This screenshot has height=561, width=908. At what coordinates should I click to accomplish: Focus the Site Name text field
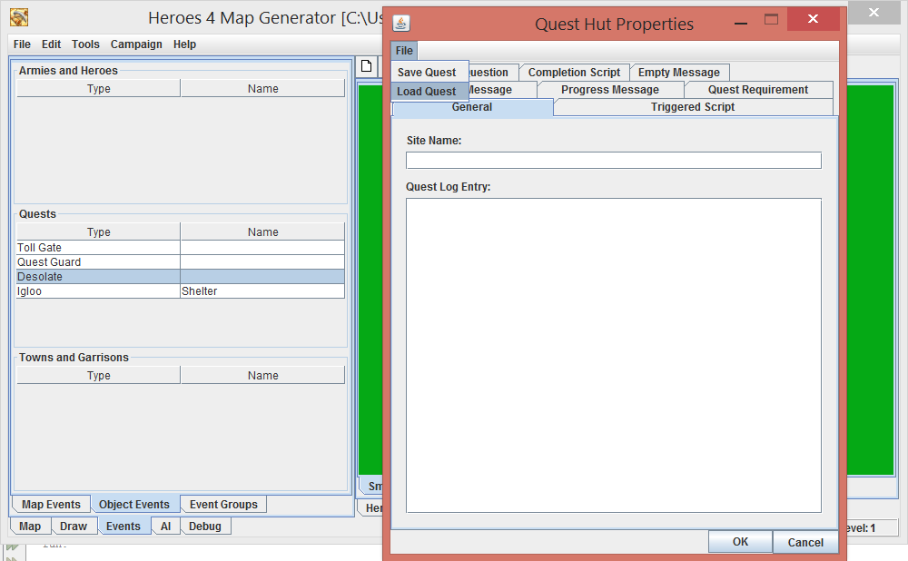click(x=614, y=161)
